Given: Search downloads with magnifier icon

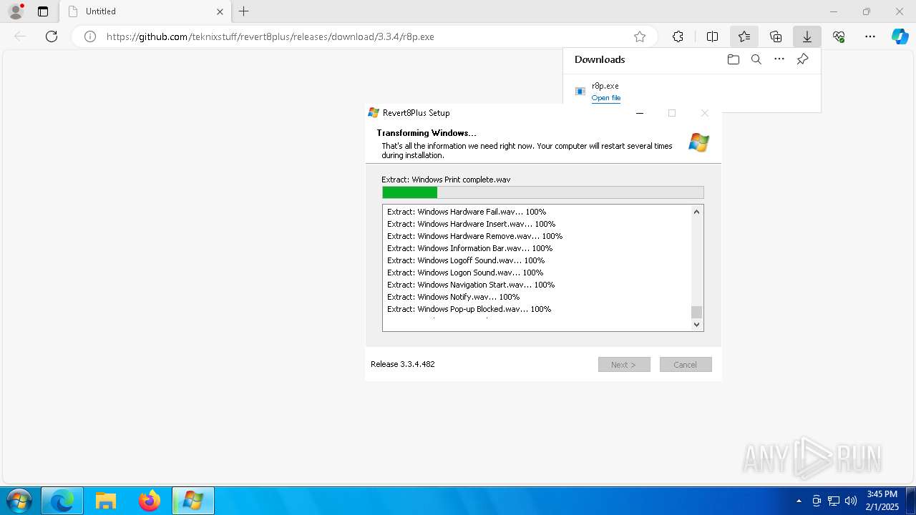Looking at the screenshot, I should point(756,59).
